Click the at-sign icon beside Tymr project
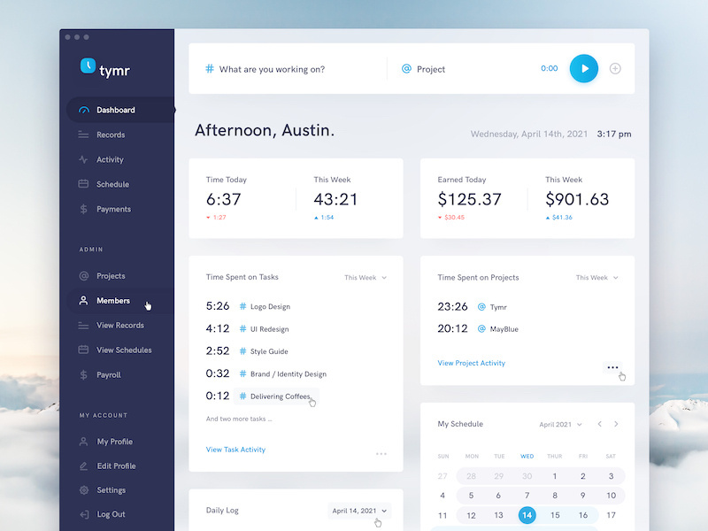708x531 pixels. (x=481, y=307)
